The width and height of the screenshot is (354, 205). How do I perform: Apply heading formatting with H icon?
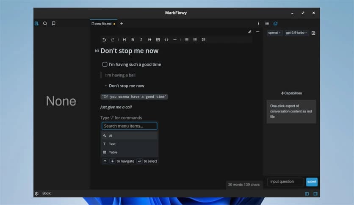point(124,40)
